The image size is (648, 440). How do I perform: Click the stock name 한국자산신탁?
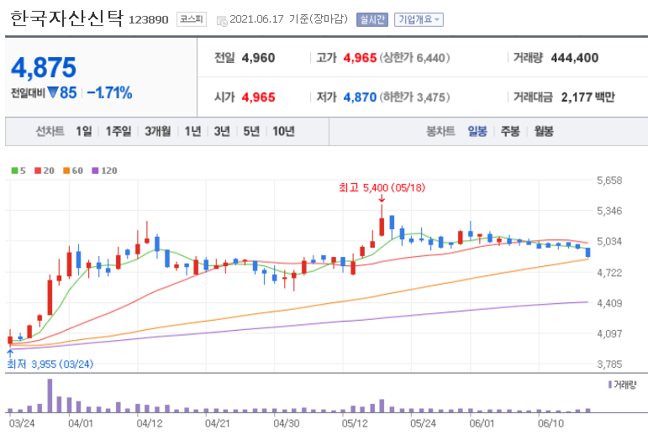click(66, 18)
